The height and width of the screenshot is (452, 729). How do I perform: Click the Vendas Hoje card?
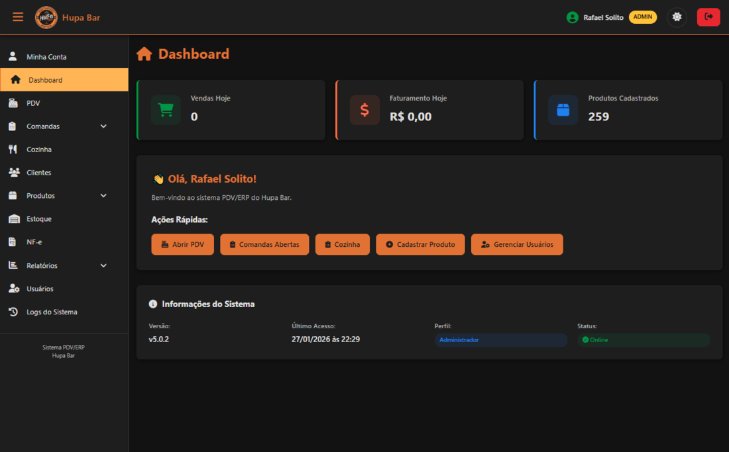(x=231, y=110)
